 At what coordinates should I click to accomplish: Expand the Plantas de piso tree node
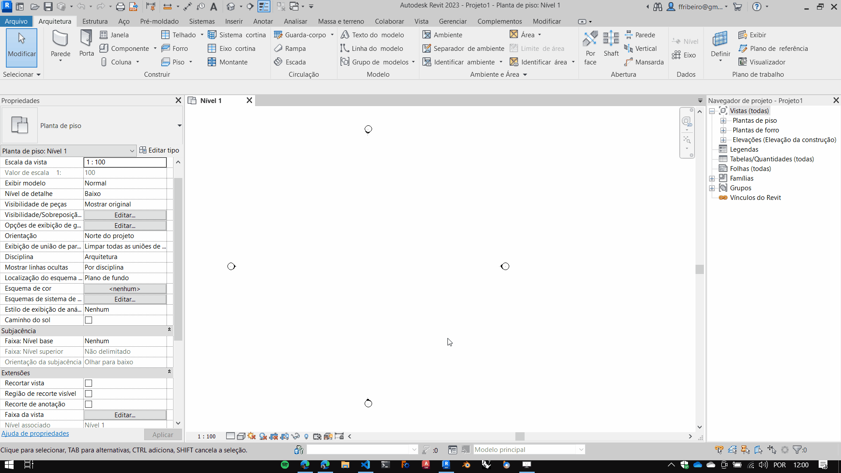point(723,121)
